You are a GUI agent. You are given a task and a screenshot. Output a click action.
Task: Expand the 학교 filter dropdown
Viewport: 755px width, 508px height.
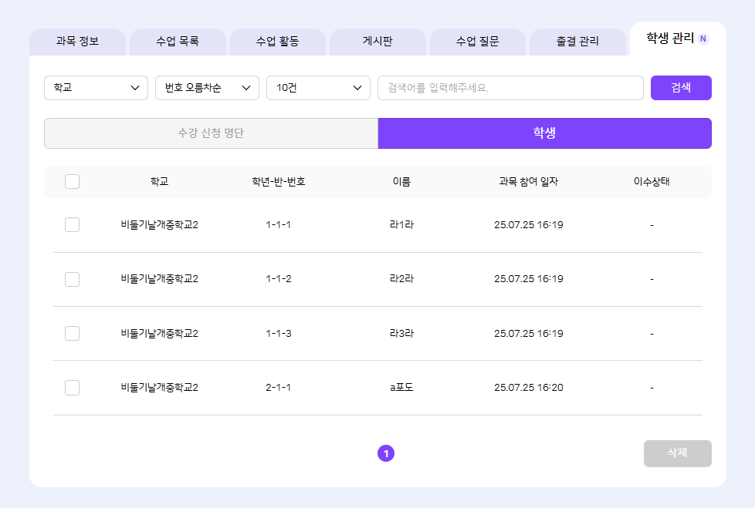[x=96, y=88]
